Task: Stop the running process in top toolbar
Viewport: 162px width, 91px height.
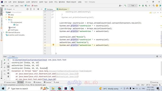Action: (x=150, y=6)
